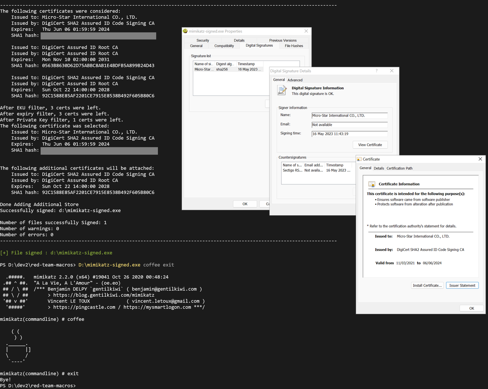Select General tab in Digital Signature Details
Screen dimensions: 488x389
pyautogui.click(x=279, y=80)
